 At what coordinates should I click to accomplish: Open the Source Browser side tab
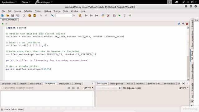coord(192,72)
